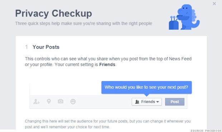
Task: Click the Source: Facebook credit label
Action: point(206,131)
